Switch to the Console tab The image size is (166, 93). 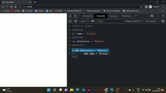coord(101,16)
